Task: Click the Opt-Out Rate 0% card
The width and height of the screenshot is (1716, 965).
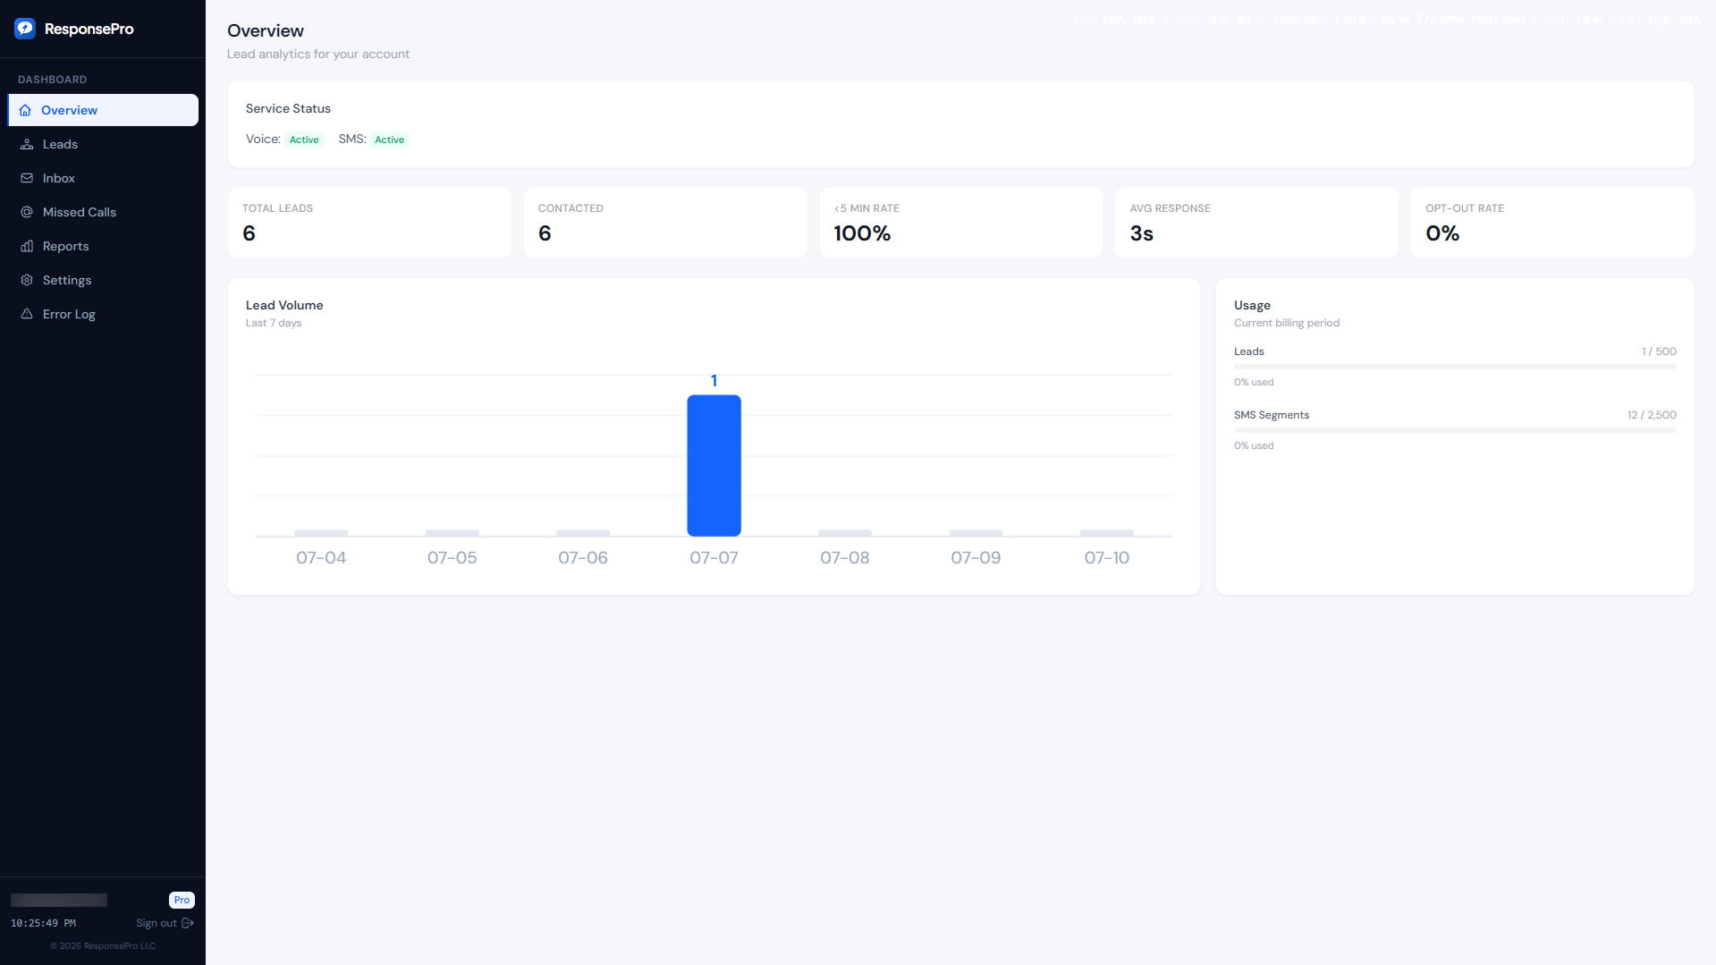Action: click(x=1552, y=223)
